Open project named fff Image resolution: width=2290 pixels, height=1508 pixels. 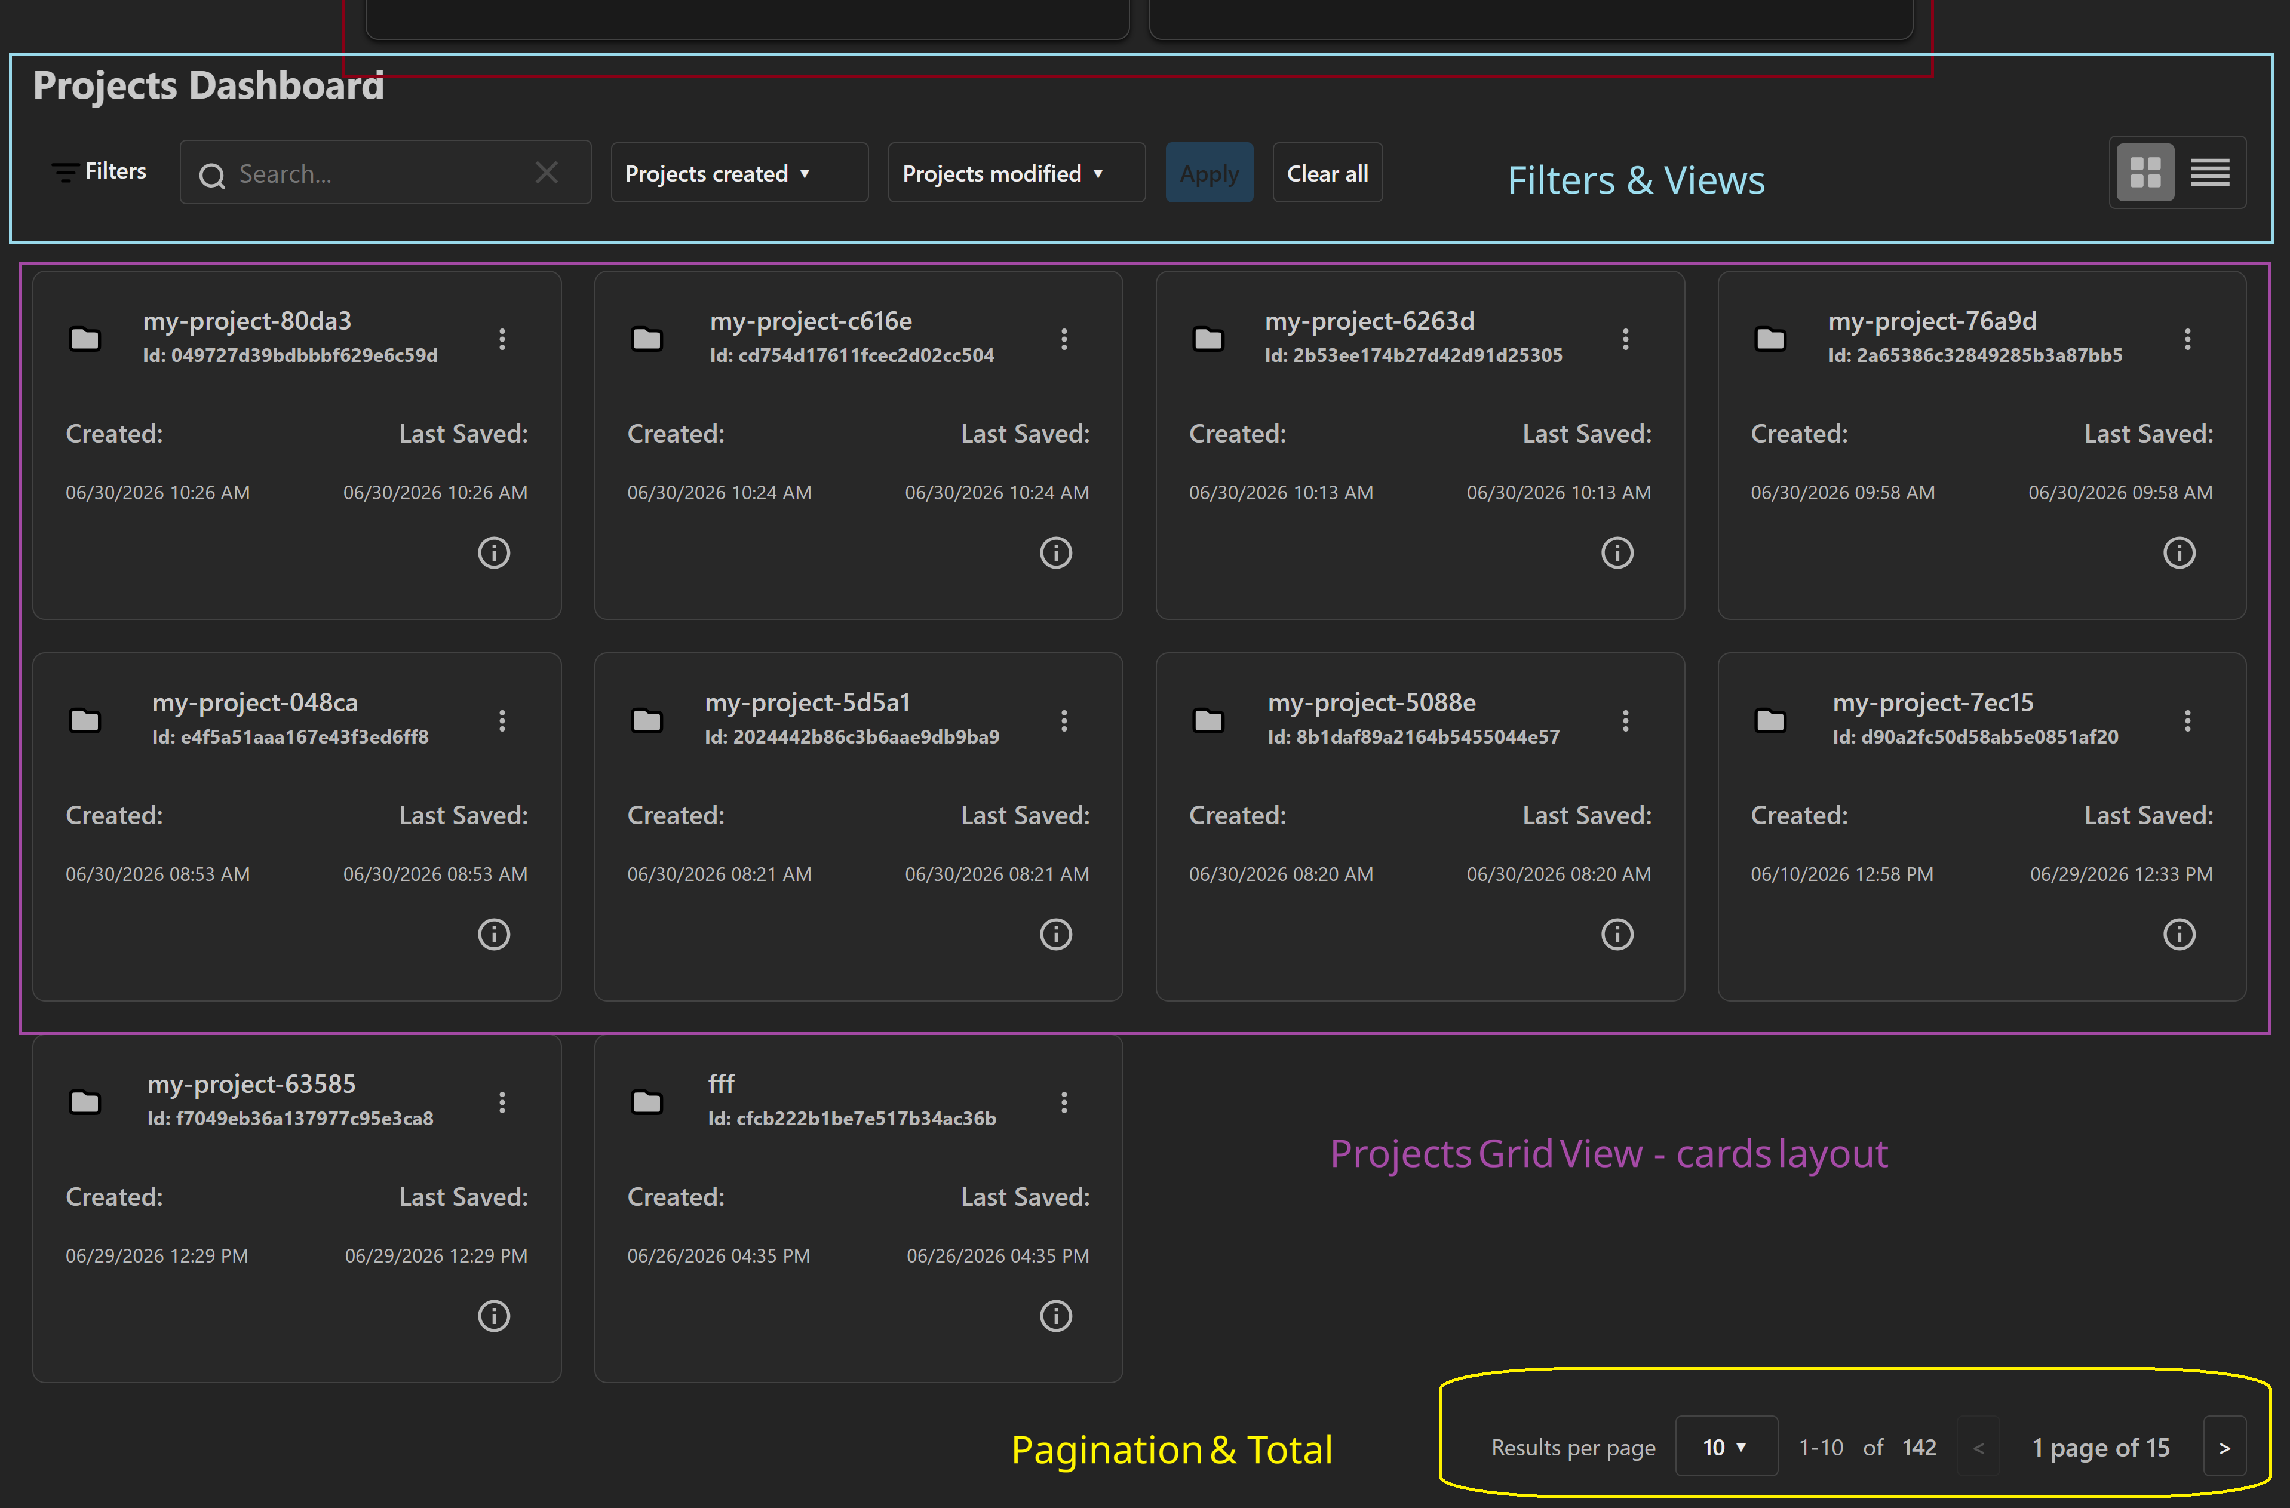point(722,1083)
